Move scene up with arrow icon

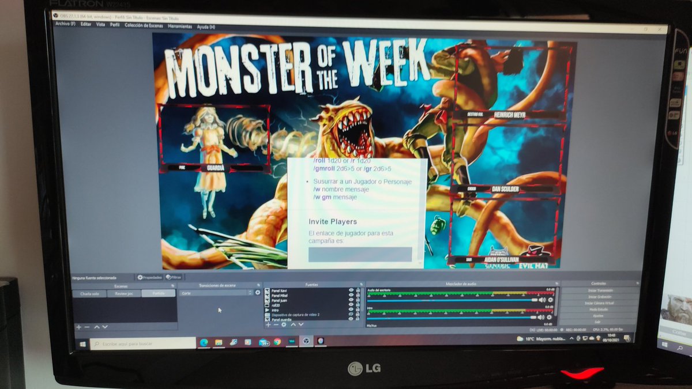(x=97, y=327)
